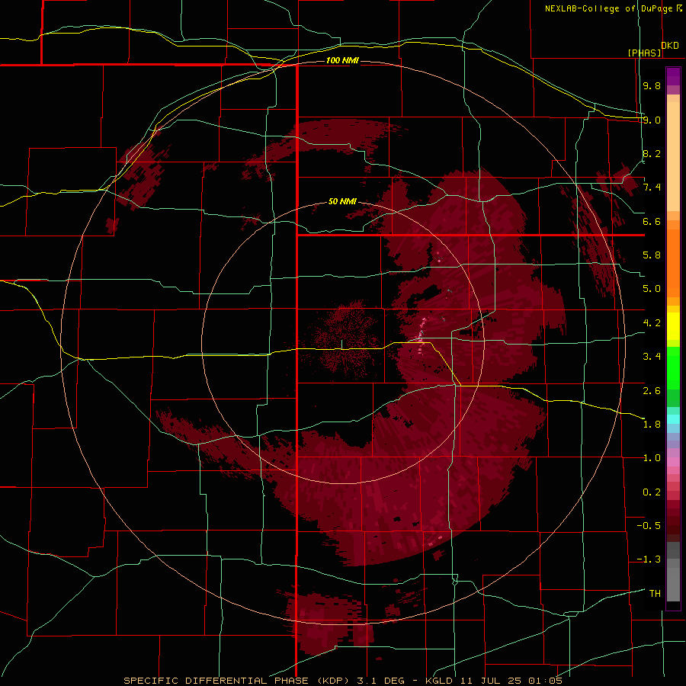Image resolution: width=686 pixels, height=686 pixels.
Task: Click the TH threshold label on the legend
Action: pos(655,594)
